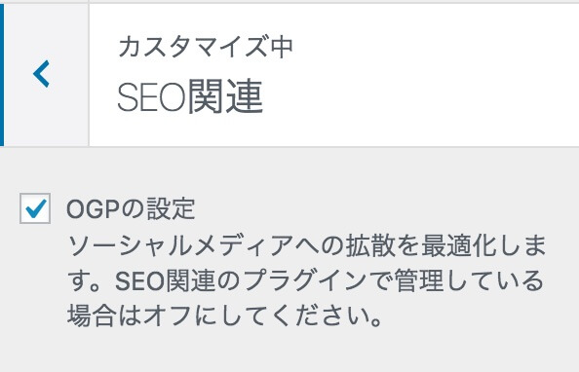Click the gray back button panel
The width and height of the screenshot is (579, 372).
click(46, 75)
